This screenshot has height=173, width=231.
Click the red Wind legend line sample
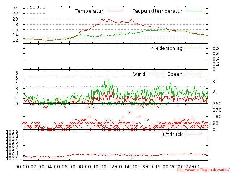click(157, 74)
